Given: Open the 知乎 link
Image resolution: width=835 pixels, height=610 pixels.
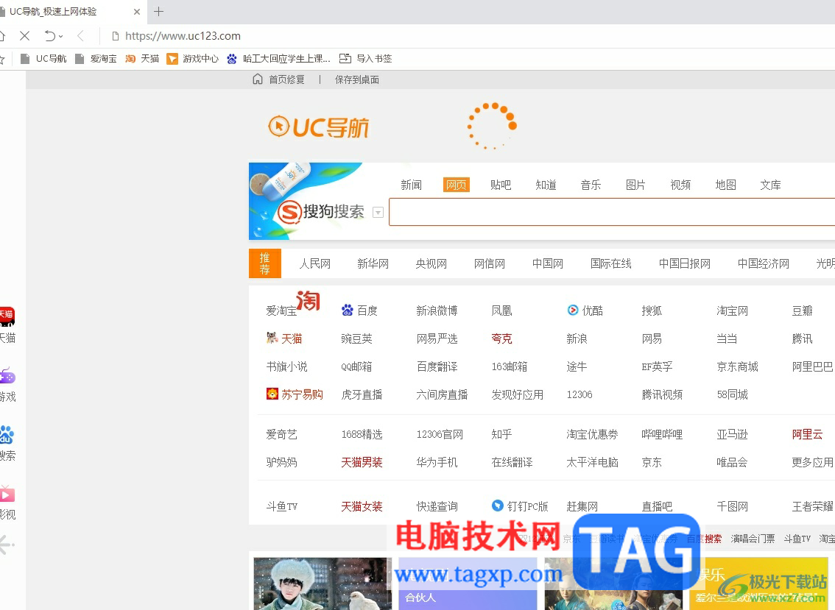Looking at the screenshot, I should pos(501,434).
